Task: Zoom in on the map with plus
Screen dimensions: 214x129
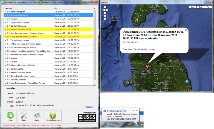Action: (105, 16)
